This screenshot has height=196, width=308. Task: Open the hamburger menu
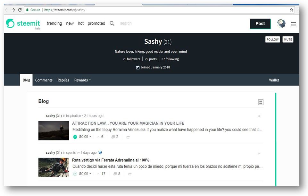click(294, 24)
